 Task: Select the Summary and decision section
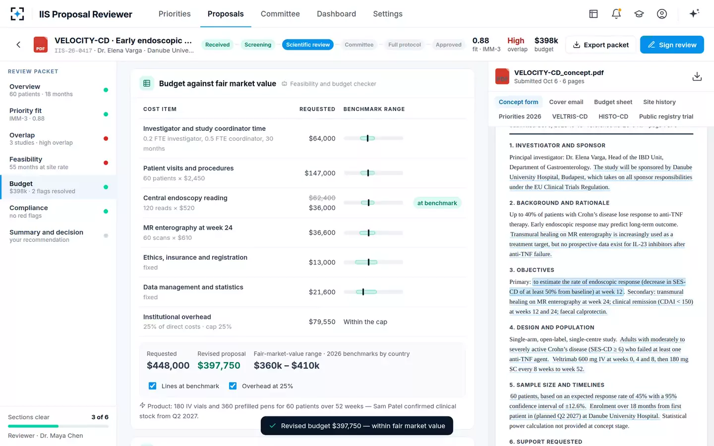[x=58, y=236]
